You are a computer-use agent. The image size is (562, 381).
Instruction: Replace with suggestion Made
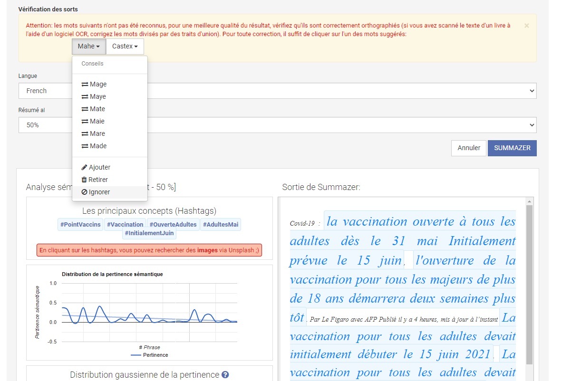pos(110,146)
